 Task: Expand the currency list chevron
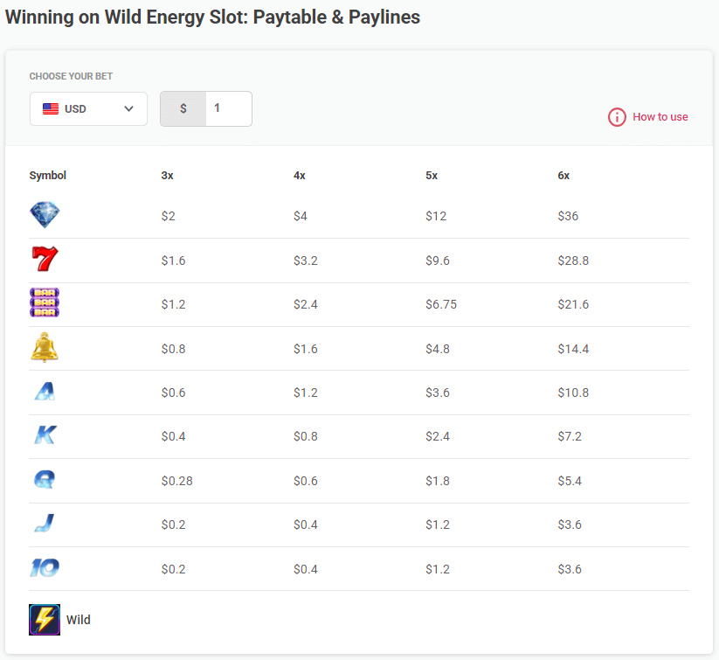pyautogui.click(x=129, y=108)
